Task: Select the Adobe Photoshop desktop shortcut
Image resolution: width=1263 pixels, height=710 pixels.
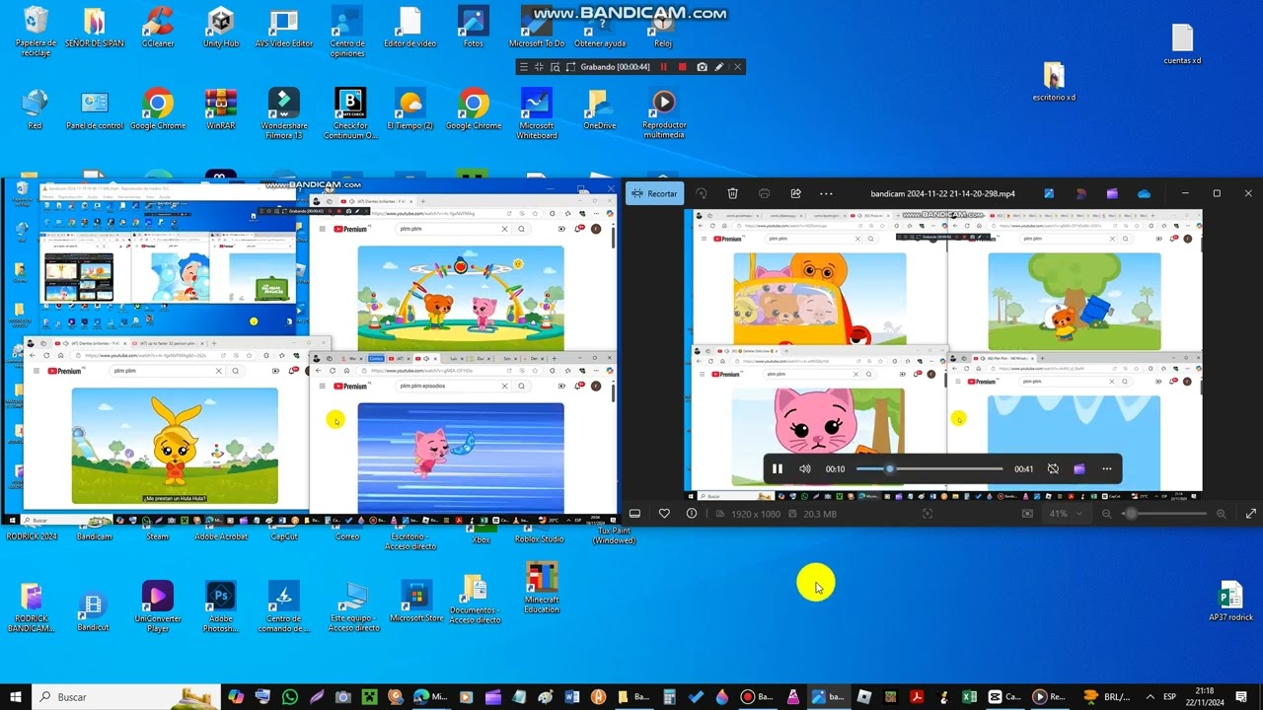Action: pyautogui.click(x=221, y=606)
